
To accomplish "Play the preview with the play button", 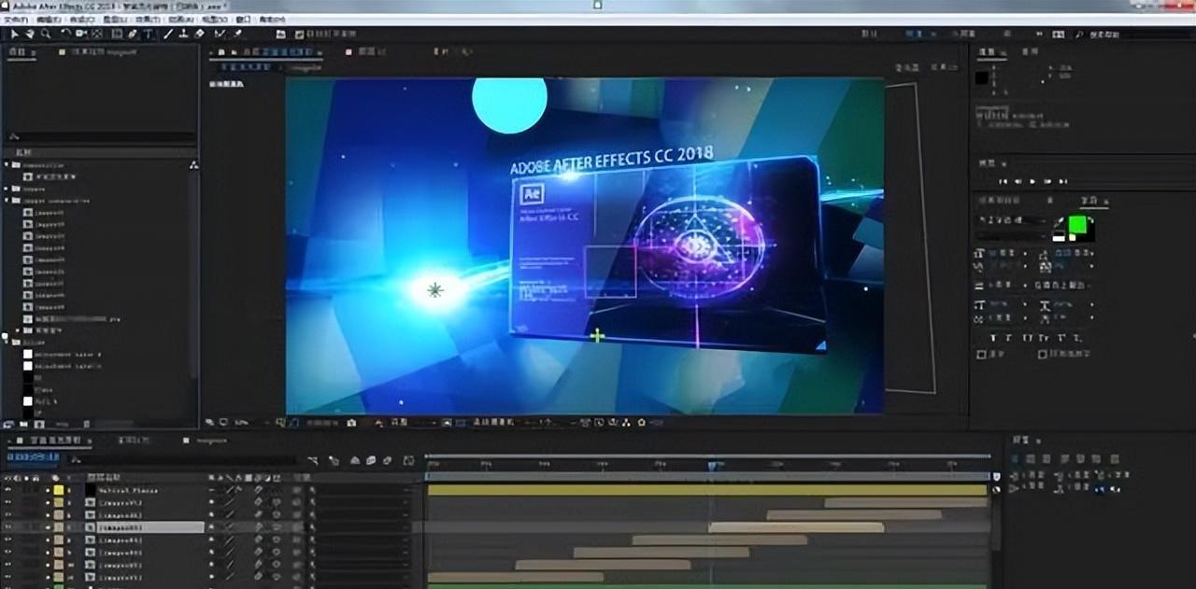I will click(1032, 181).
